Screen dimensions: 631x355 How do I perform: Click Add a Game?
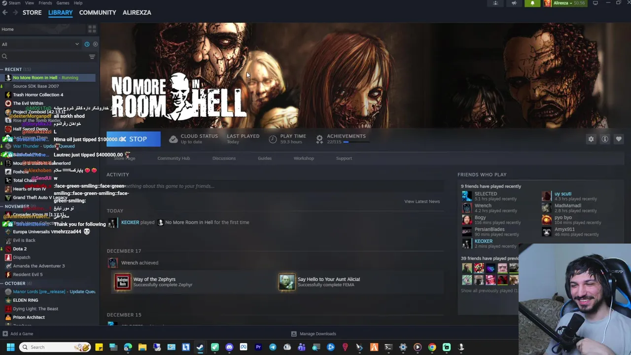coord(17,334)
